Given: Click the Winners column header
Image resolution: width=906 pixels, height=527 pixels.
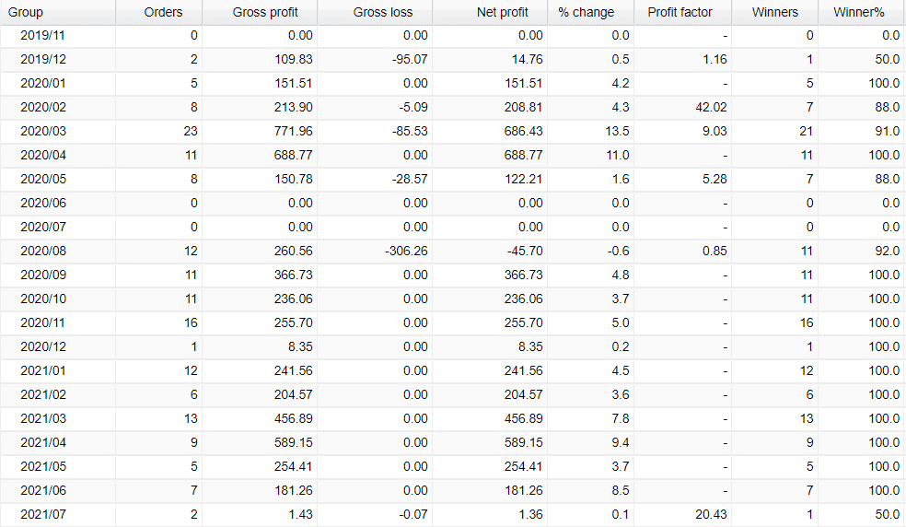Looking at the screenshot, I should [x=775, y=12].
